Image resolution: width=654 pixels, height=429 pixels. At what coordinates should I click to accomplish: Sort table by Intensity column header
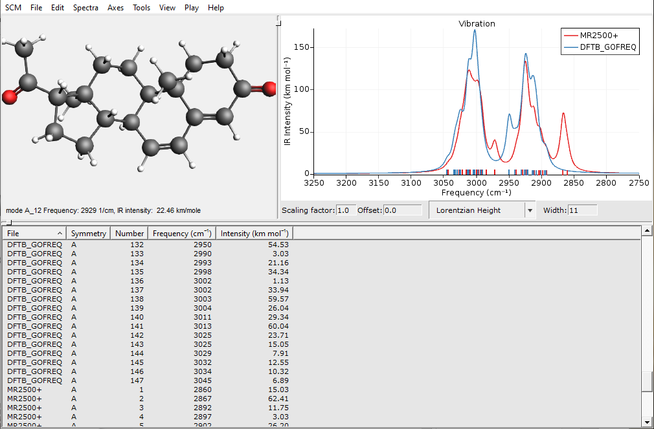pos(254,234)
